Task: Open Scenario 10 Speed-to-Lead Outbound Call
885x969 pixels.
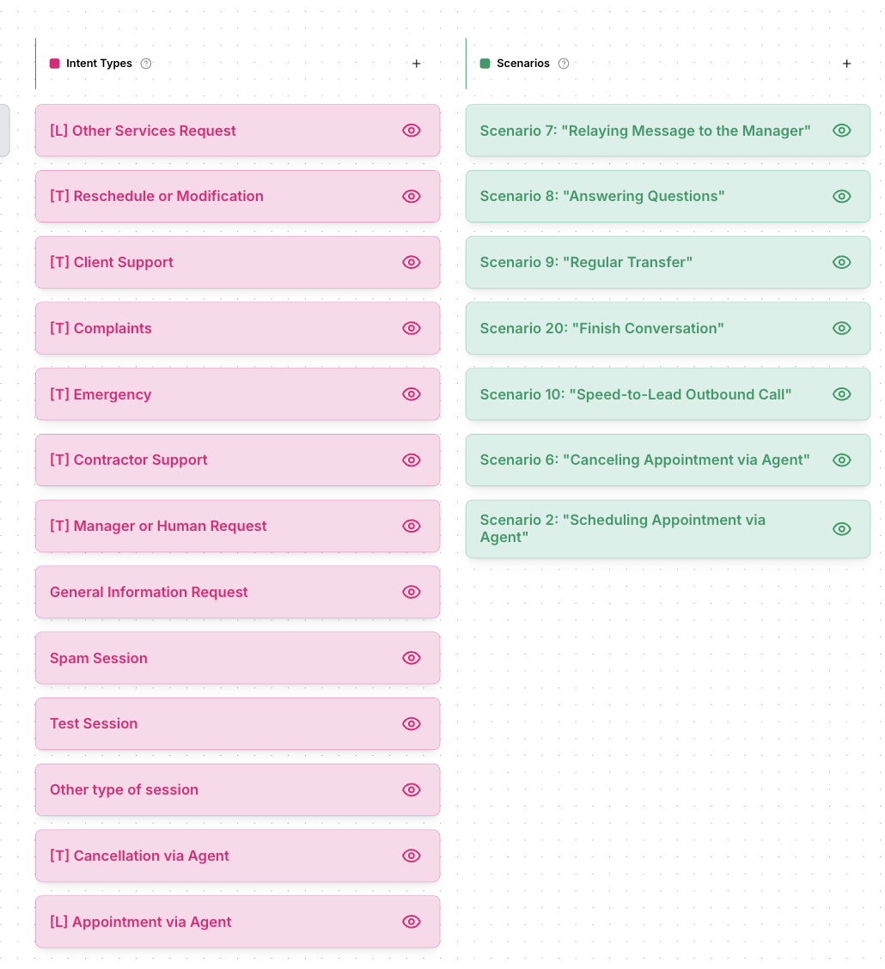Action: pyautogui.click(x=668, y=394)
